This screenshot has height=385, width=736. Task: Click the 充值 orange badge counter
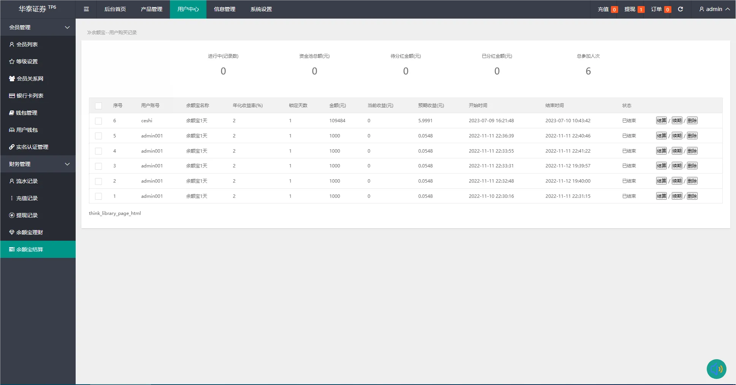click(x=614, y=9)
